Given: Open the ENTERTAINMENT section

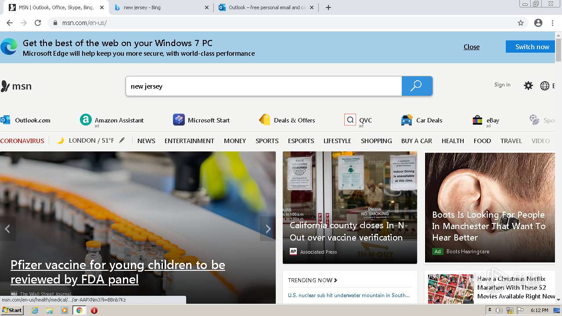Looking at the screenshot, I should point(189,141).
